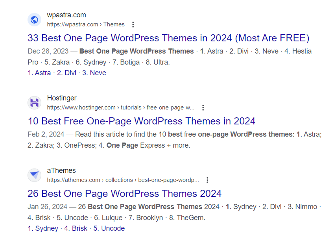Click the Divi sitelink under the wpastra result
332x239 pixels.
point(66,72)
